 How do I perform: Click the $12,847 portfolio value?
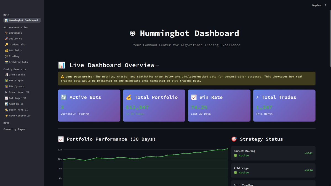pyautogui.click(x=137, y=107)
